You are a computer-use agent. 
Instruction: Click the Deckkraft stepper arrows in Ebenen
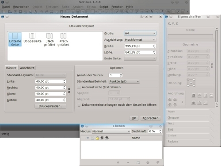(160, 131)
